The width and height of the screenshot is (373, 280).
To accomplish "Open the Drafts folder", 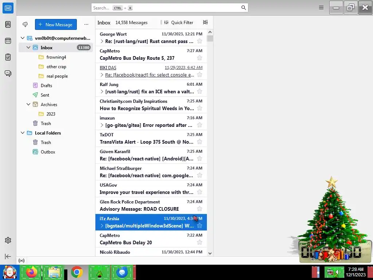I will 56,85.
